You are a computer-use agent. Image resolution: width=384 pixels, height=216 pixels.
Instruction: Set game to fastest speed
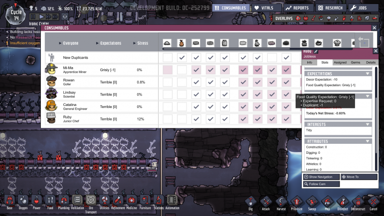click(55, 17)
